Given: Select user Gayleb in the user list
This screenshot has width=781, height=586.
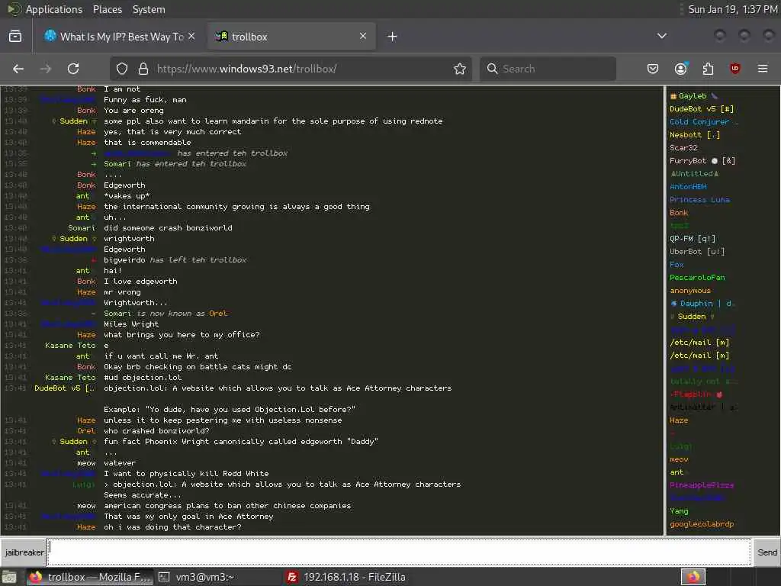Looking at the screenshot, I should 693,95.
